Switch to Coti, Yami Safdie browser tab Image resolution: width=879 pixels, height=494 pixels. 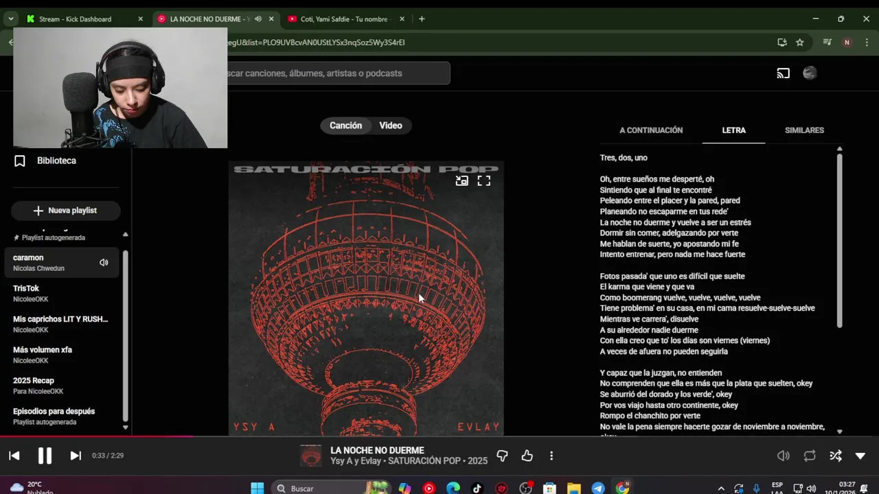tap(345, 19)
